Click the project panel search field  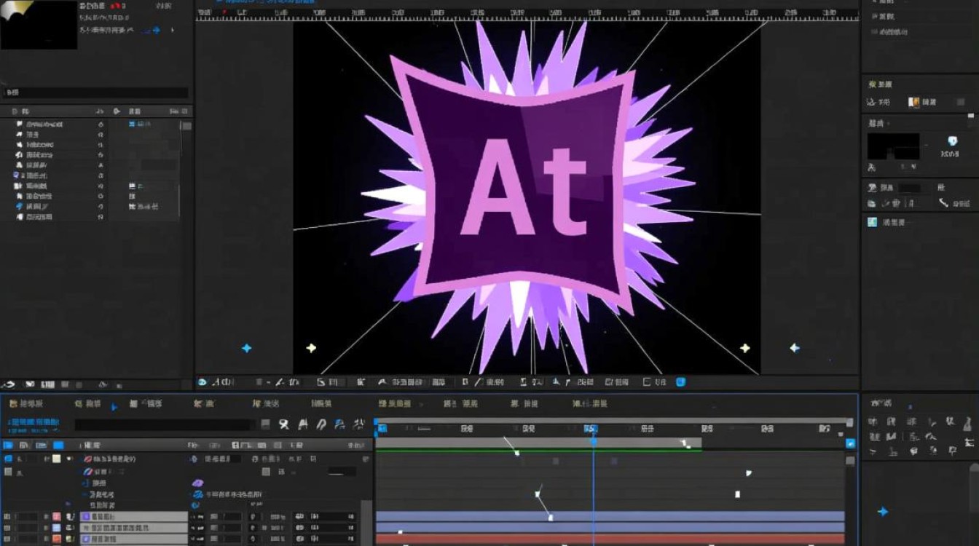pos(96,93)
